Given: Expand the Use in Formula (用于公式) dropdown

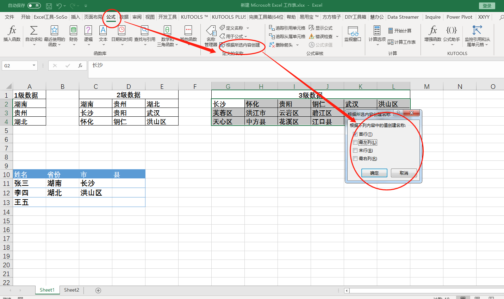Looking at the screenshot, I should coord(245,36).
